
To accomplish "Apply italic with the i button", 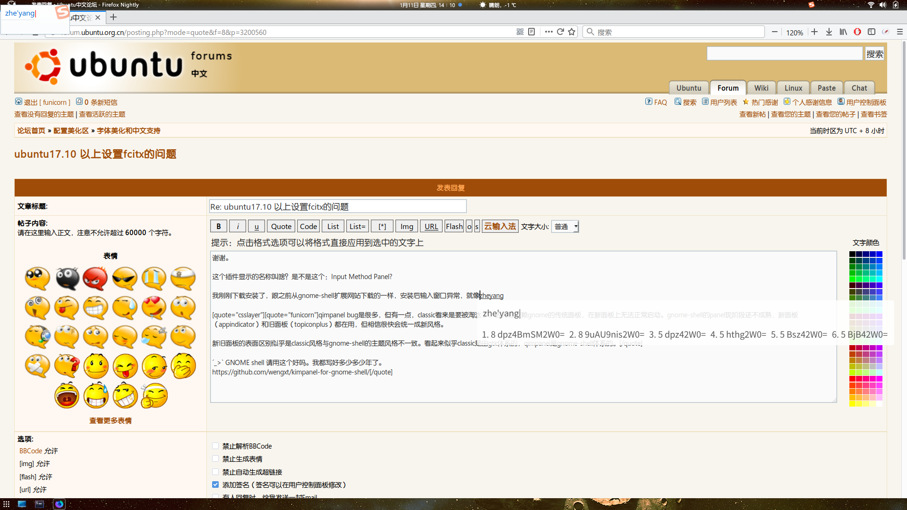I will point(238,226).
